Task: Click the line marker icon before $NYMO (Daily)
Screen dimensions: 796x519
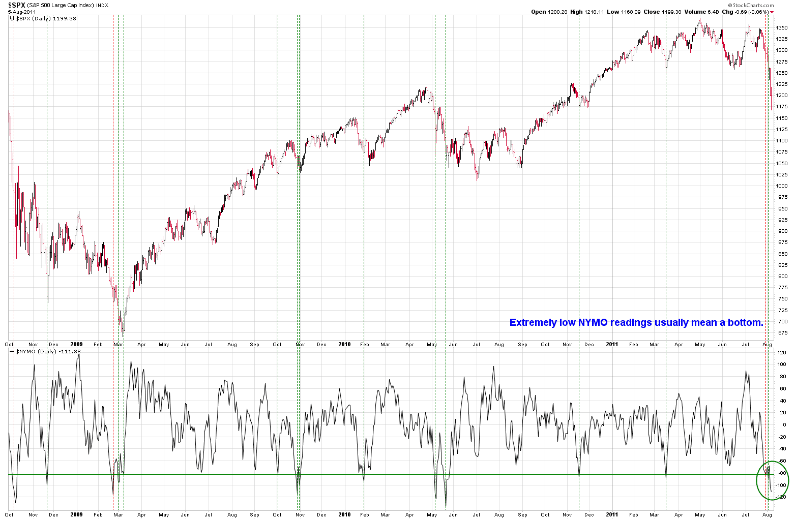Action: 12,351
